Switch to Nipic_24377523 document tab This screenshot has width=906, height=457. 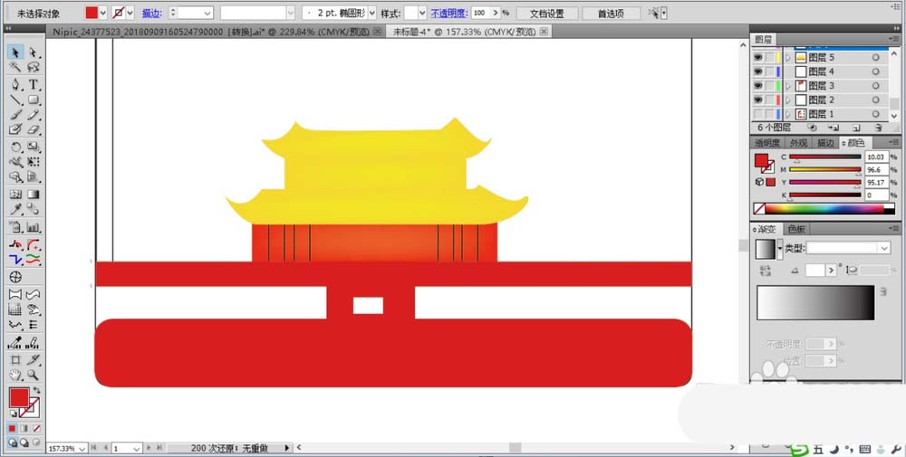[211, 32]
